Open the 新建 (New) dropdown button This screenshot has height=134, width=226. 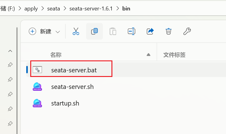[44, 31]
